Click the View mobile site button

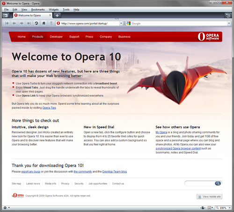[209, 197]
